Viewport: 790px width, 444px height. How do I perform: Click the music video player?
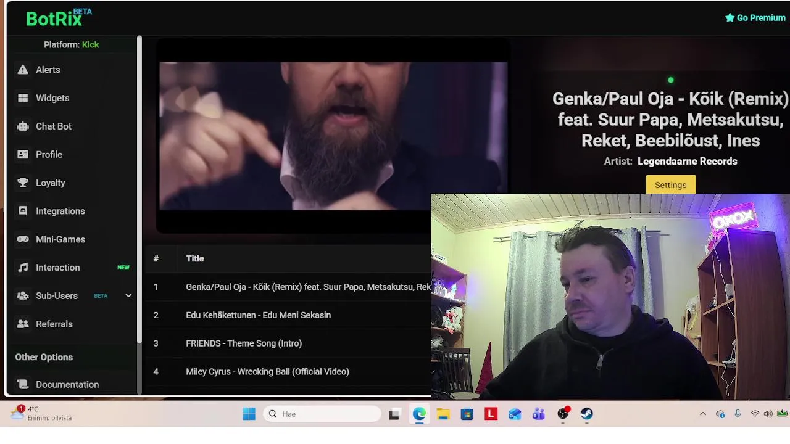(x=333, y=136)
